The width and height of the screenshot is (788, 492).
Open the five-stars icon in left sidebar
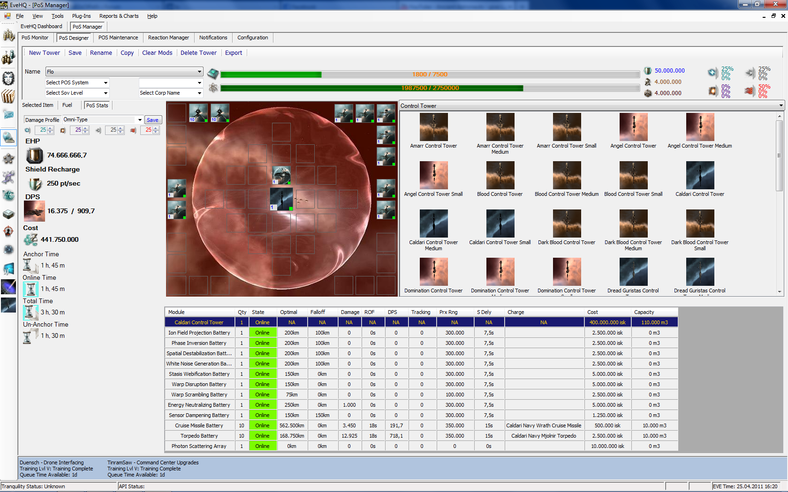click(x=8, y=159)
